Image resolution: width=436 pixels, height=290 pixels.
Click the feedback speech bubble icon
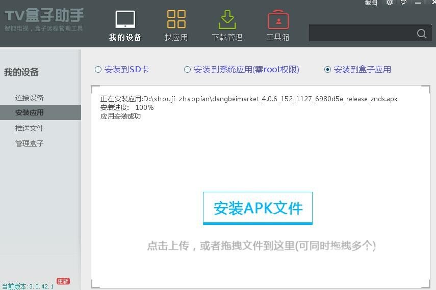[403, 3]
